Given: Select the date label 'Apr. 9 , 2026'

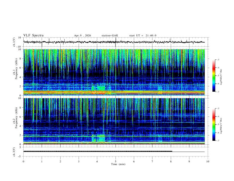Looking at the screenshot, I should 82,35.
